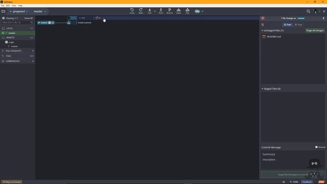Select the local master branch in sidebar
This screenshot has height=184, width=327.
coord(17,33)
